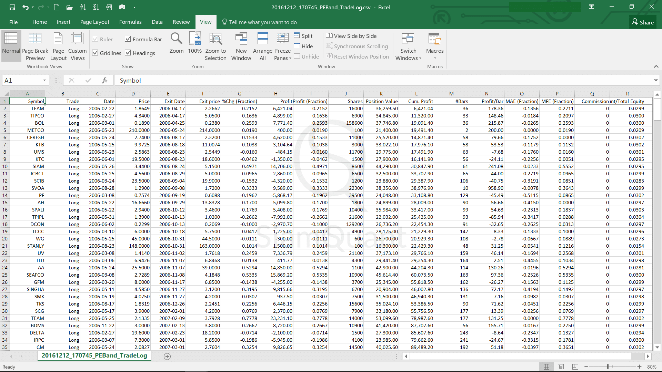Open the Formulas ribbon tab
Viewport: 662px width, 372px height.
pos(130,22)
